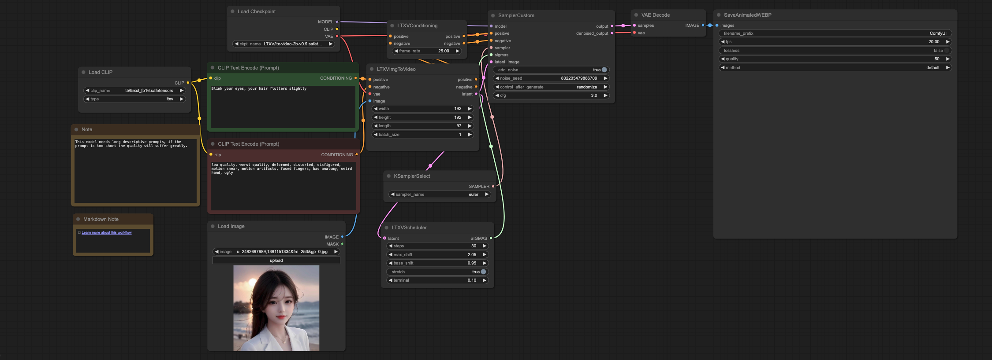Click the images input socket on SaveAnimatedWEBP

[717, 25]
